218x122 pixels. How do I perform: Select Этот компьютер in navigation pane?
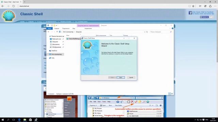[56, 54]
